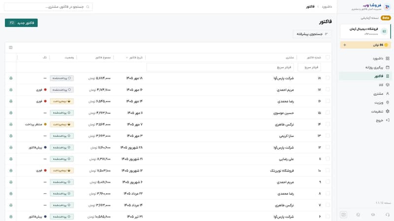Screen dimensions: 394x221
Task: Click the headset support icon in the sidebar footer
Action: 388,215
